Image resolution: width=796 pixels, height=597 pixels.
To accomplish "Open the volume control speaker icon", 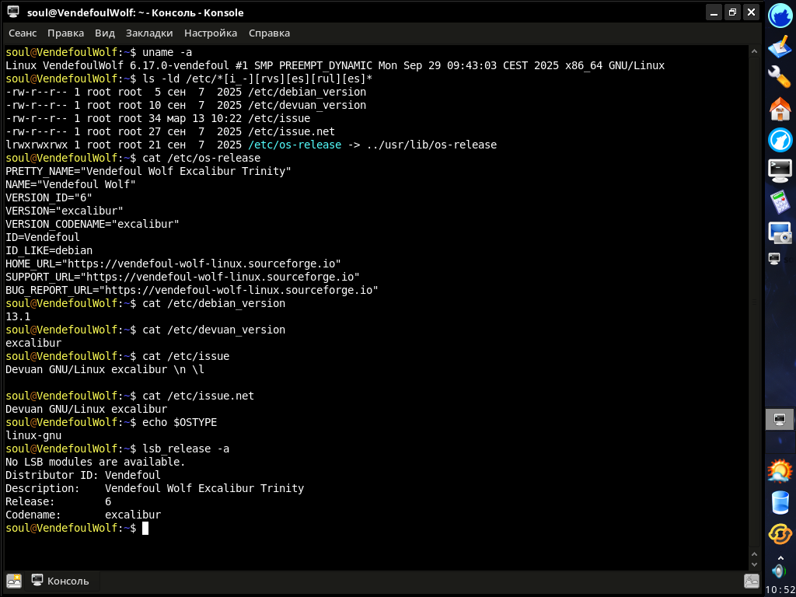I will [x=780, y=571].
